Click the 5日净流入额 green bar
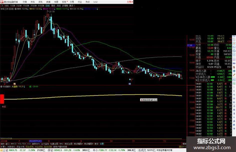 click(213, 77)
